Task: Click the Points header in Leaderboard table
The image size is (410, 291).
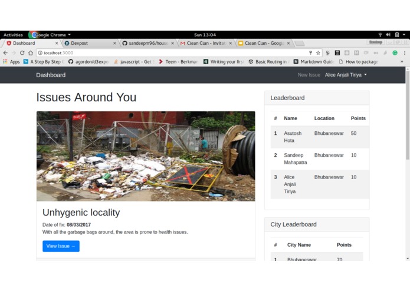Action: pyautogui.click(x=358, y=118)
